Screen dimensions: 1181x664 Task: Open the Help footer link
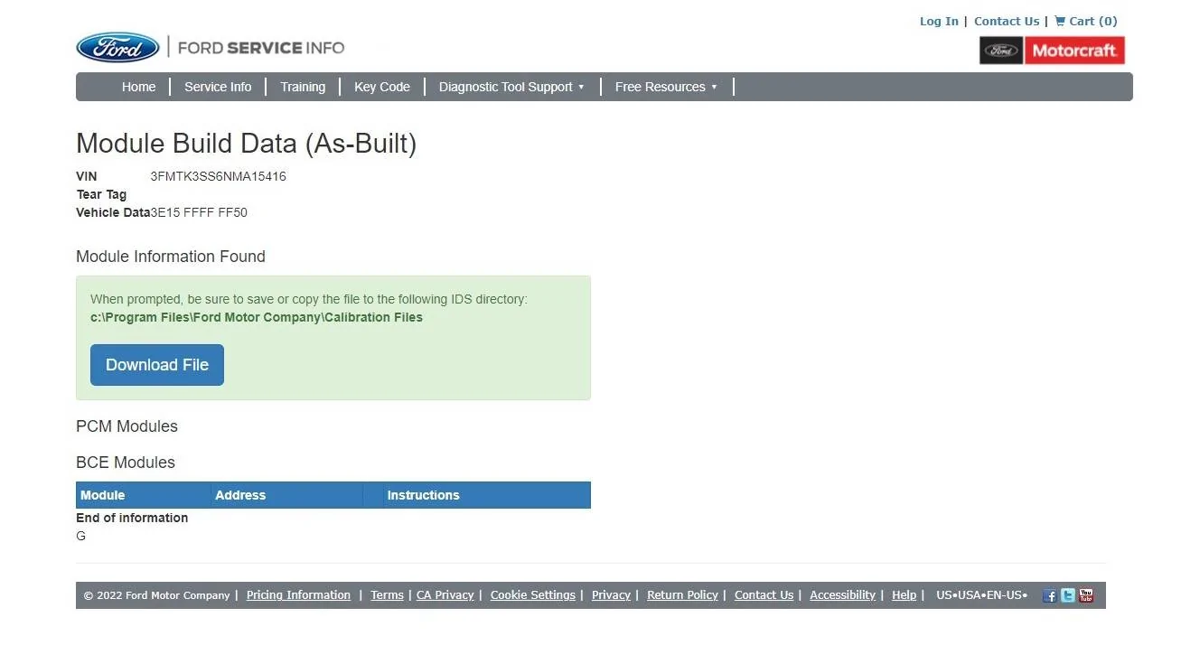pos(904,595)
